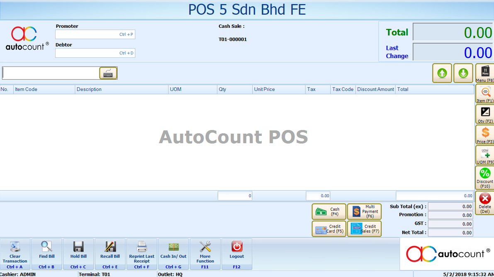Click the grid's Total column header

(x=435, y=89)
